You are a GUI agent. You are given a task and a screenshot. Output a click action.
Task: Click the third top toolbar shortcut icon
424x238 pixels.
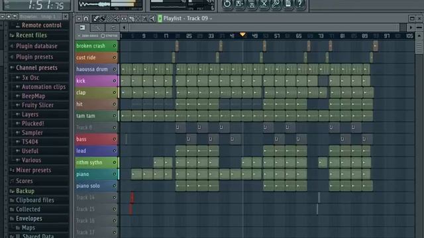[252, 4]
